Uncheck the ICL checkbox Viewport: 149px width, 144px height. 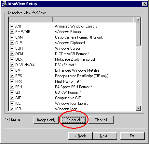(12, 103)
